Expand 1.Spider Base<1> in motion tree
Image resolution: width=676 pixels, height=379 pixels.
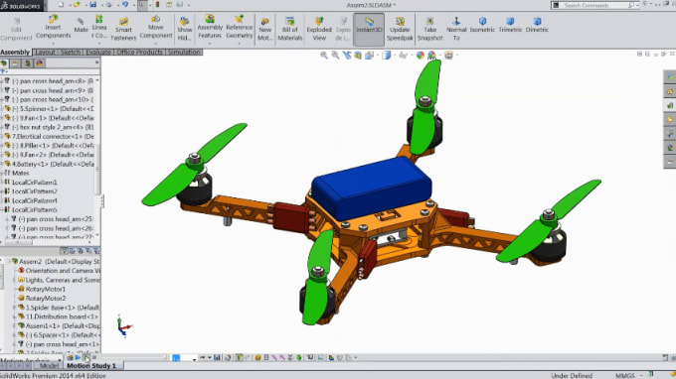[15, 308]
